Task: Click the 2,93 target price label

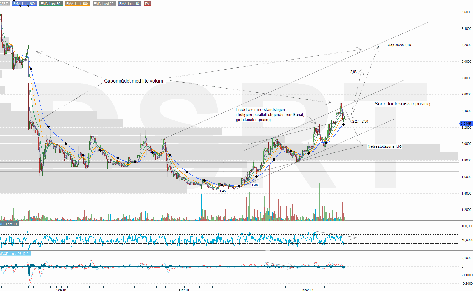Action: pos(353,72)
